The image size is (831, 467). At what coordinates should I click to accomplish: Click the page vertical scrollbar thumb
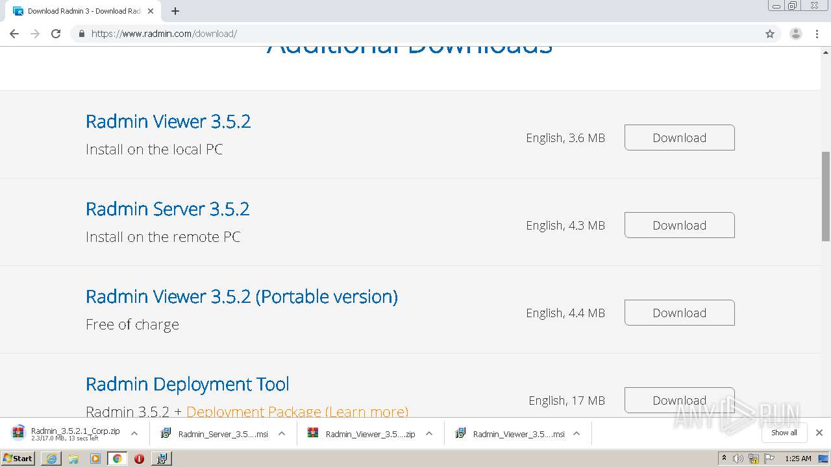click(826, 196)
